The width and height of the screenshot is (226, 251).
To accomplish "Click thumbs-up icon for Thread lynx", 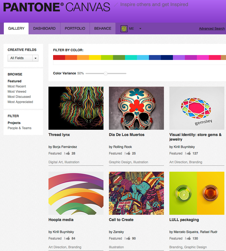I will (68, 153).
